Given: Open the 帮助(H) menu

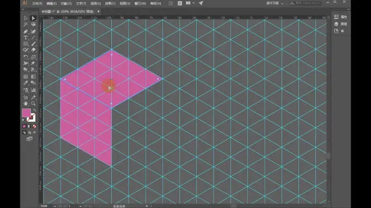Looking at the screenshot, I should click(156, 3).
